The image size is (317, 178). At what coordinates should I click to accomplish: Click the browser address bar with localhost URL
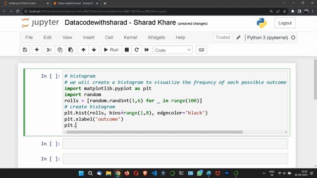click(x=146, y=11)
